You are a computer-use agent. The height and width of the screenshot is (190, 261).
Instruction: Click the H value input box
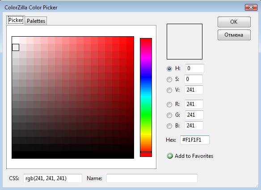[194, 68]
